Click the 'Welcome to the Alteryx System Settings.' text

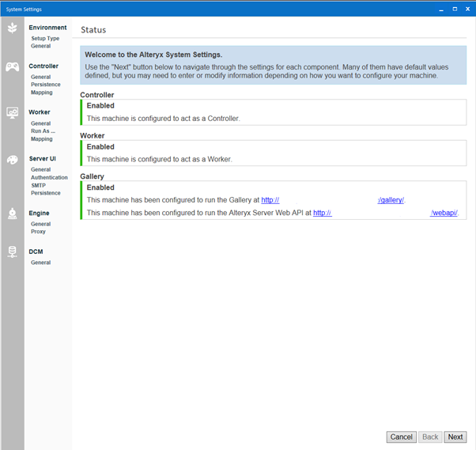click(153, 55)
